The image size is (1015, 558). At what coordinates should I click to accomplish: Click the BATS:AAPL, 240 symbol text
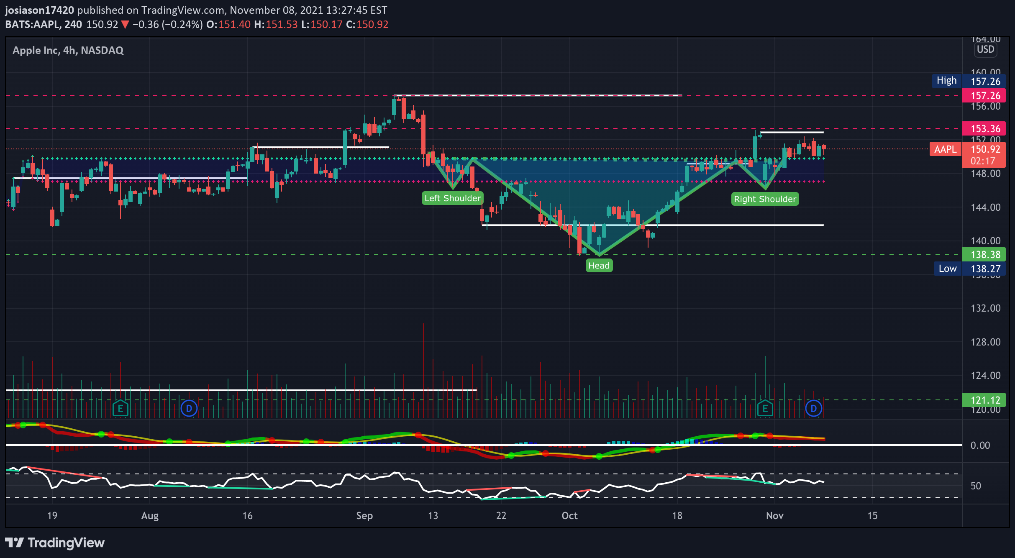point(44,25)
